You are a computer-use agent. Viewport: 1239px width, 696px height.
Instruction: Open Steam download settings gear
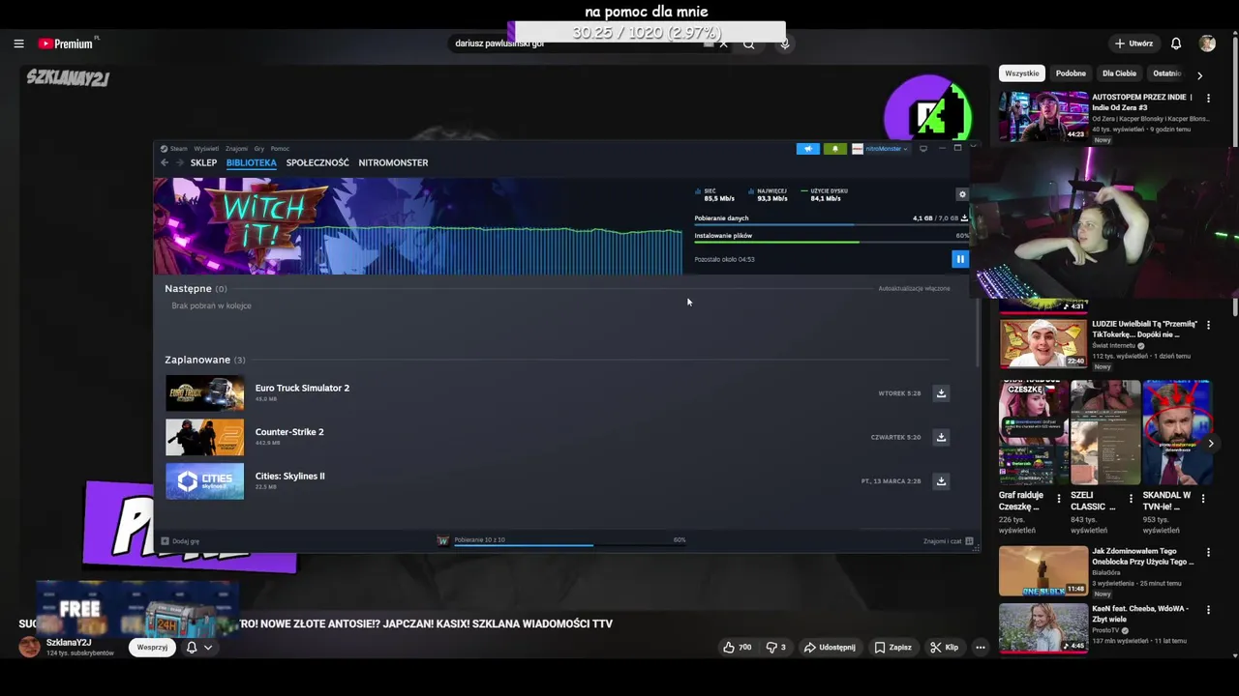pos(961,194)
